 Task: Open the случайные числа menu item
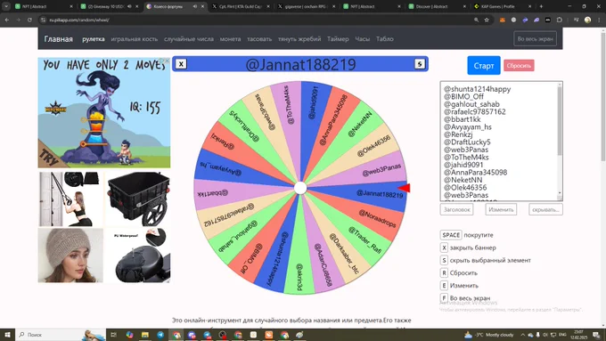pos(189,39)
